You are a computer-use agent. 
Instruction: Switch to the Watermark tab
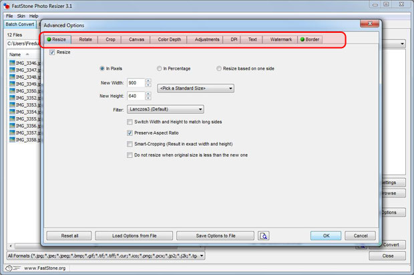click(280, 39)
